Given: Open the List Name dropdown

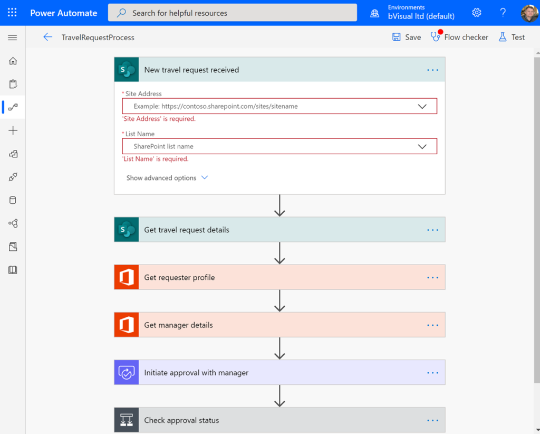Looking at the screenshot, I should [422, 146].
